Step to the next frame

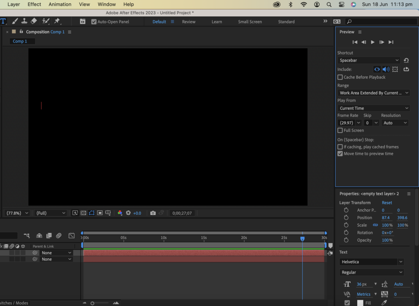pos(382,42)
